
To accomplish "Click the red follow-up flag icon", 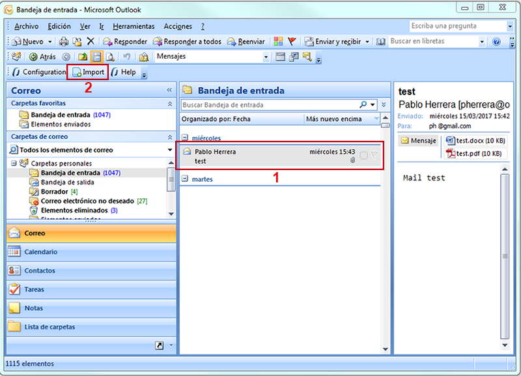I will 292,41.
